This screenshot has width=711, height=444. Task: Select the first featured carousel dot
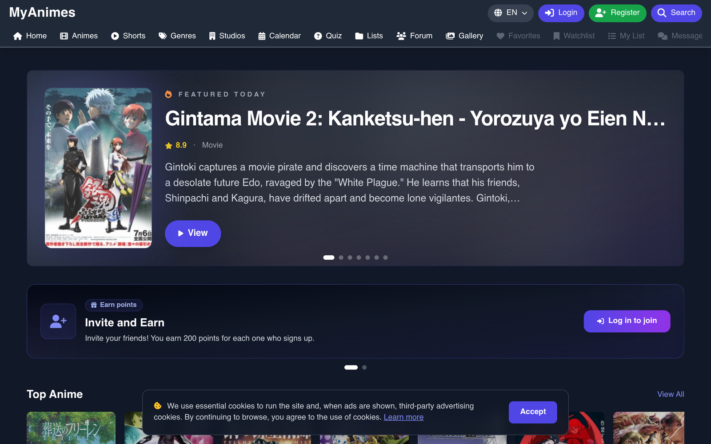[329, 258]
